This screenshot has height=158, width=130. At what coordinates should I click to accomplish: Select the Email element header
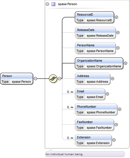pos(90,91)
